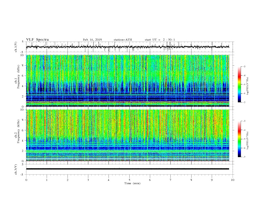Click the "7" tick on the time axis
The height and width of the screenshot is (202, 262).
[x=171, y=180]
